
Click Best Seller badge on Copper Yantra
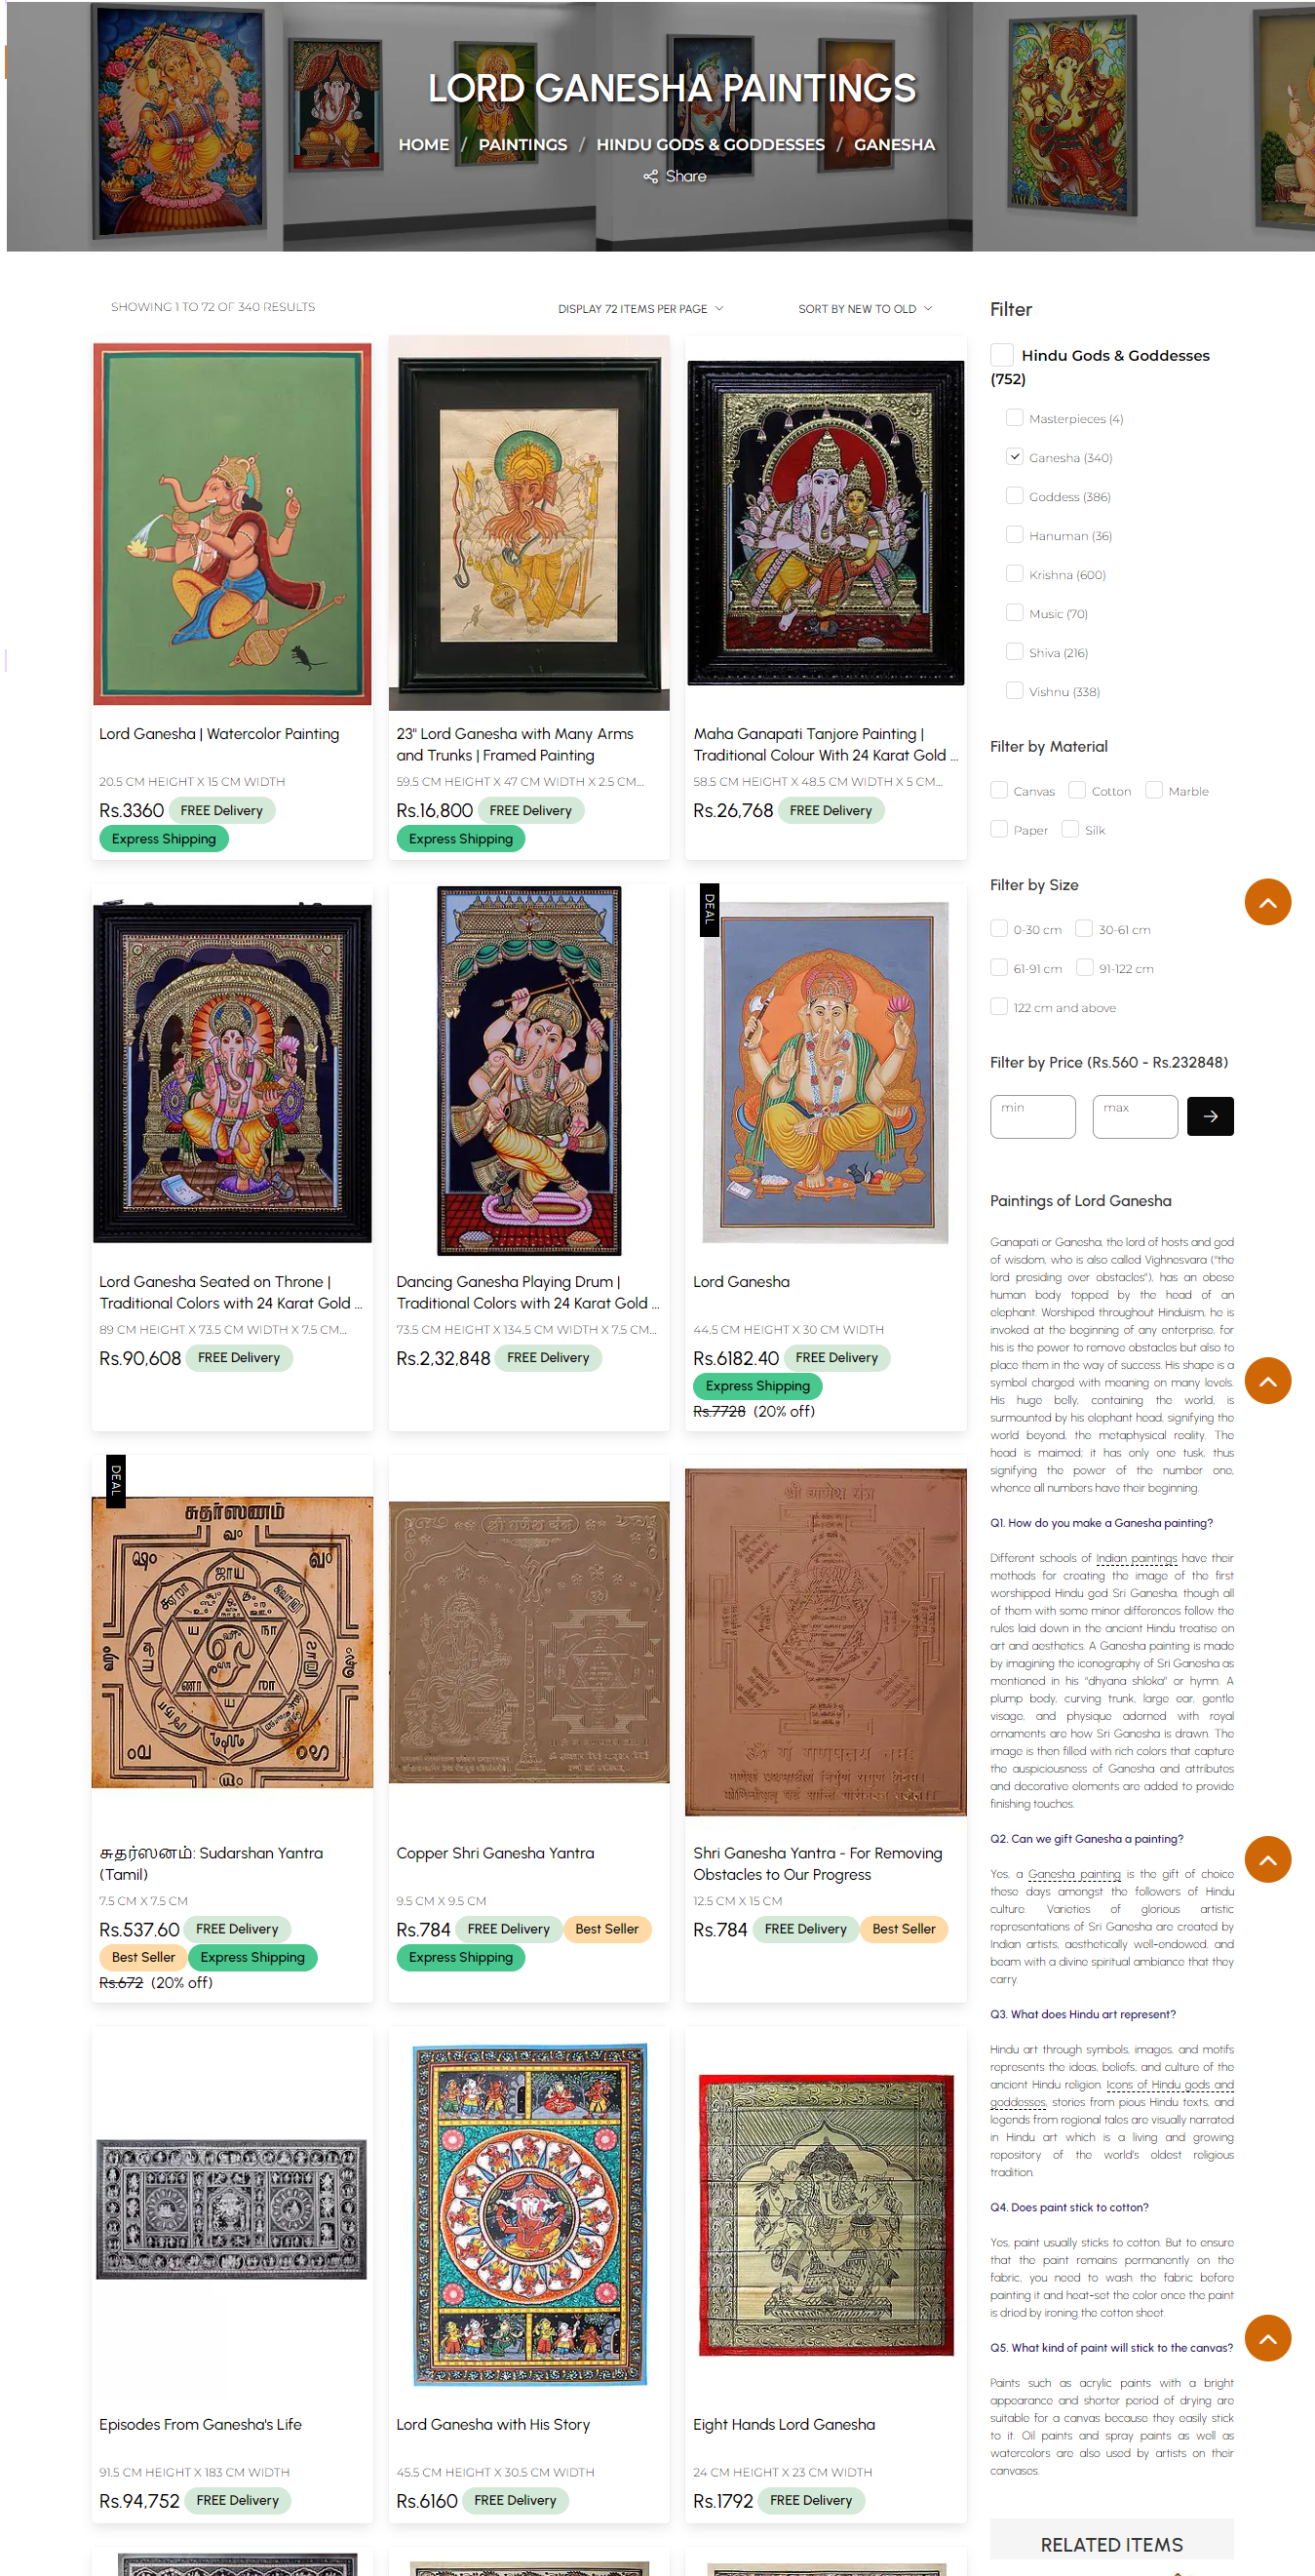(x=607, y=1929)
